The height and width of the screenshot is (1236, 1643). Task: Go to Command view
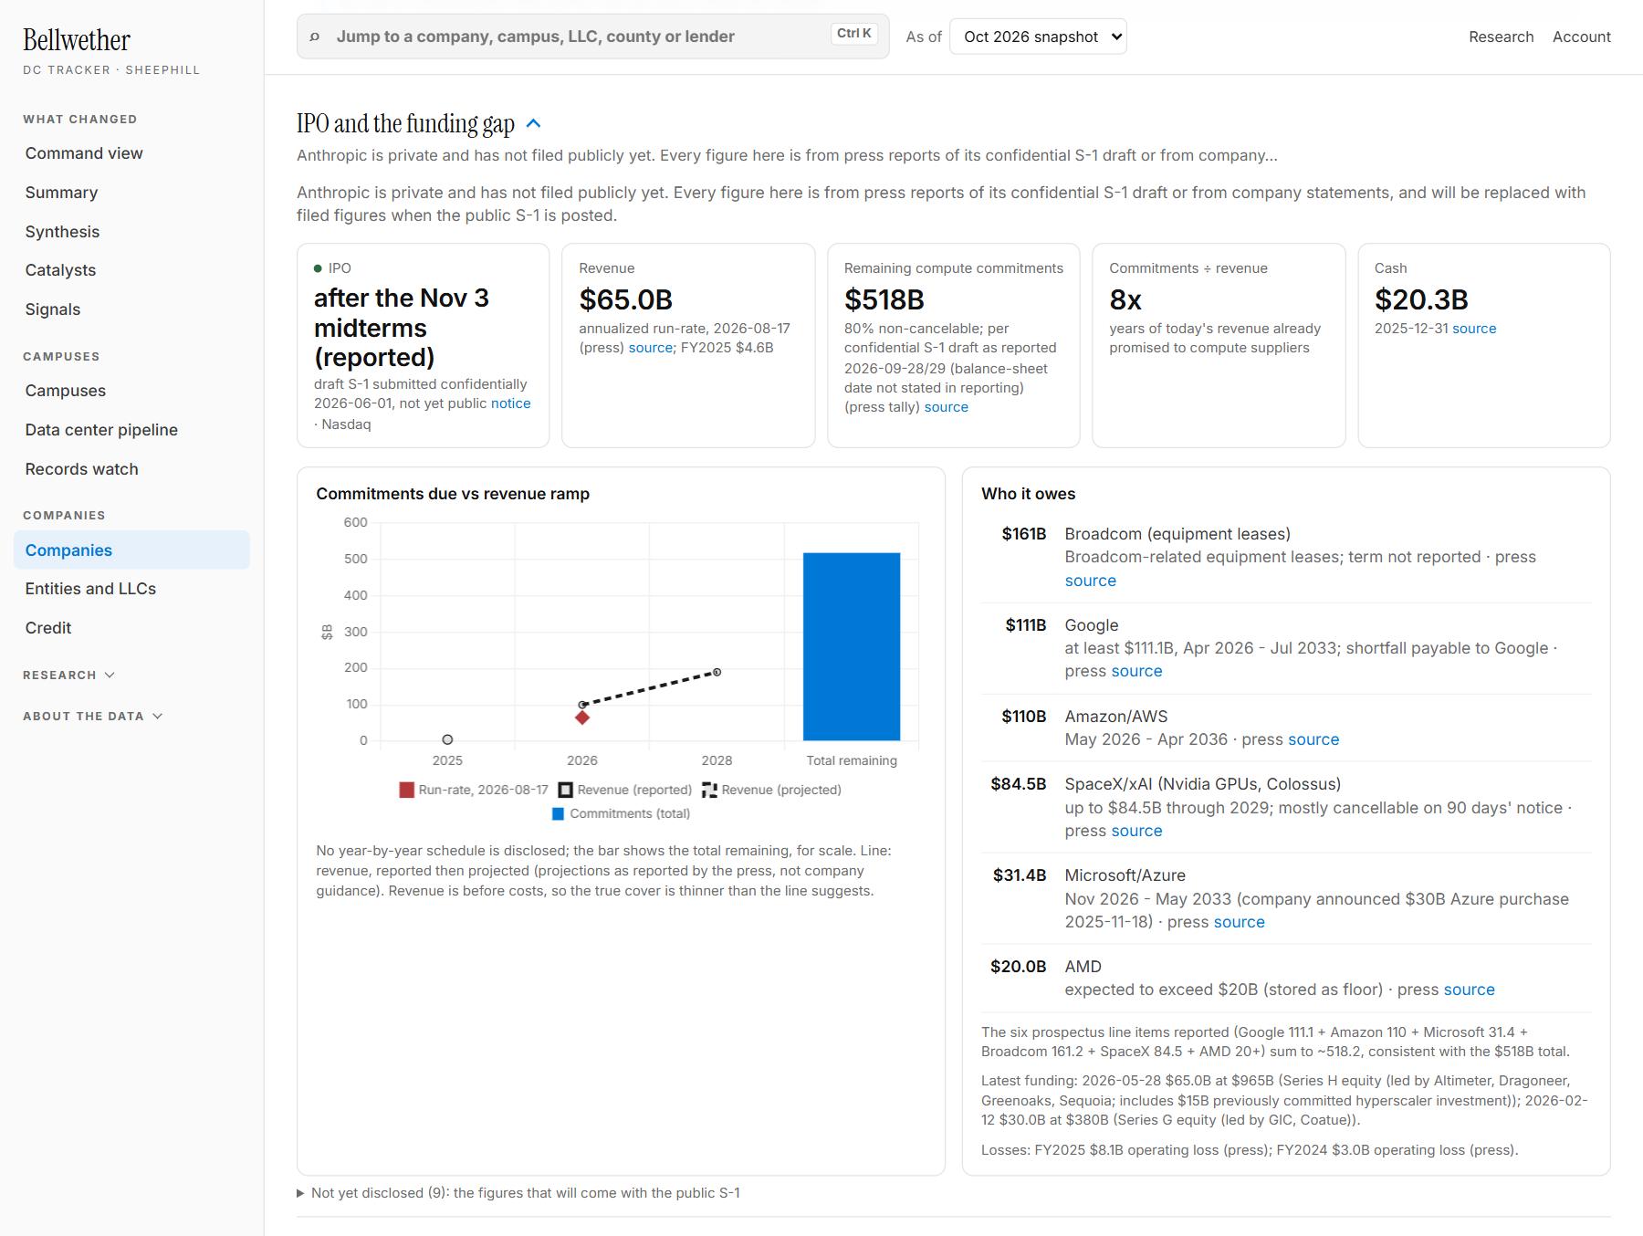pos(131,153)
